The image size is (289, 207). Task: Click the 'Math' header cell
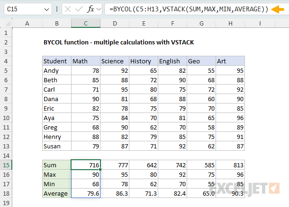point(86,61)
